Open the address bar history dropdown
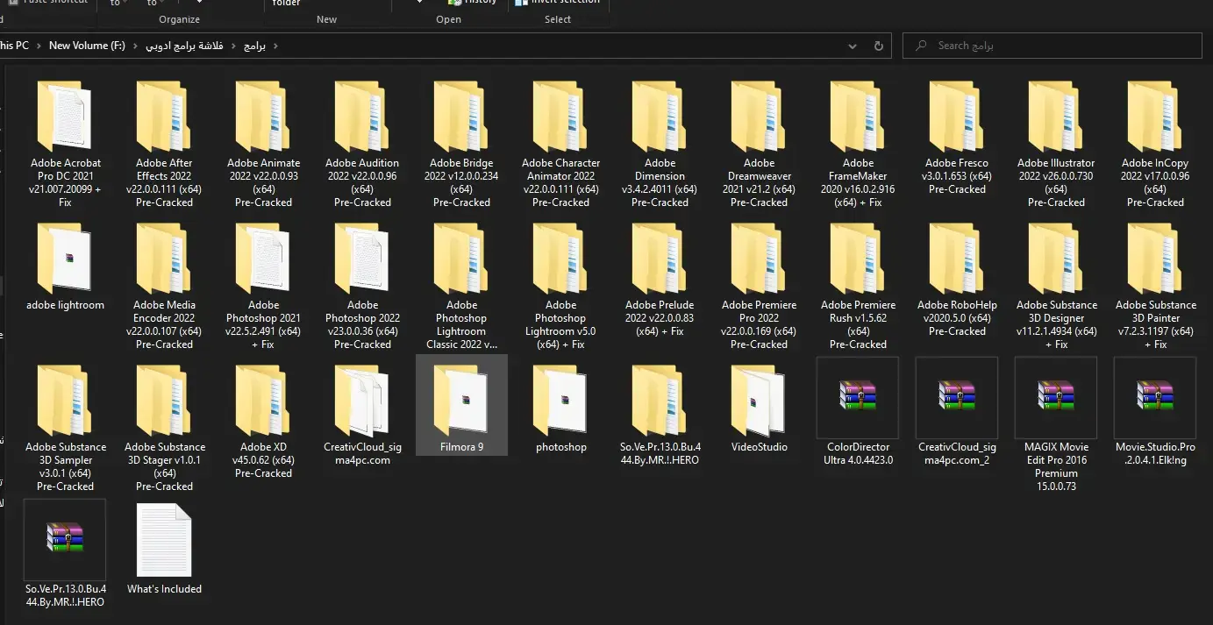The width and height of the screenshot is (1213, 625). (x=853, y=46)
